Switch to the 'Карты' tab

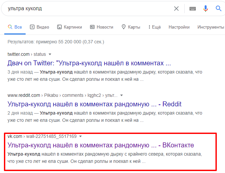(x=131, y=27)
